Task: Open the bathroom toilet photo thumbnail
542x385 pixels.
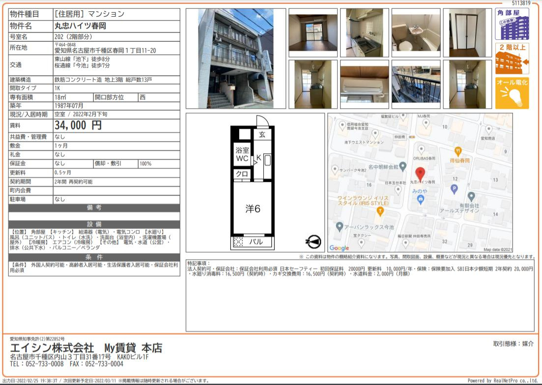Action: pos(416,33)
